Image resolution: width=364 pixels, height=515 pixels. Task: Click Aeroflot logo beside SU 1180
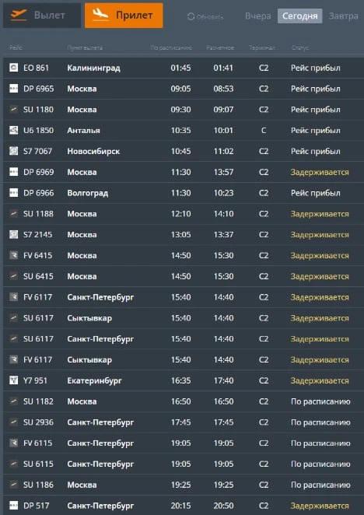pyautogui.click(x=13, y=109)
